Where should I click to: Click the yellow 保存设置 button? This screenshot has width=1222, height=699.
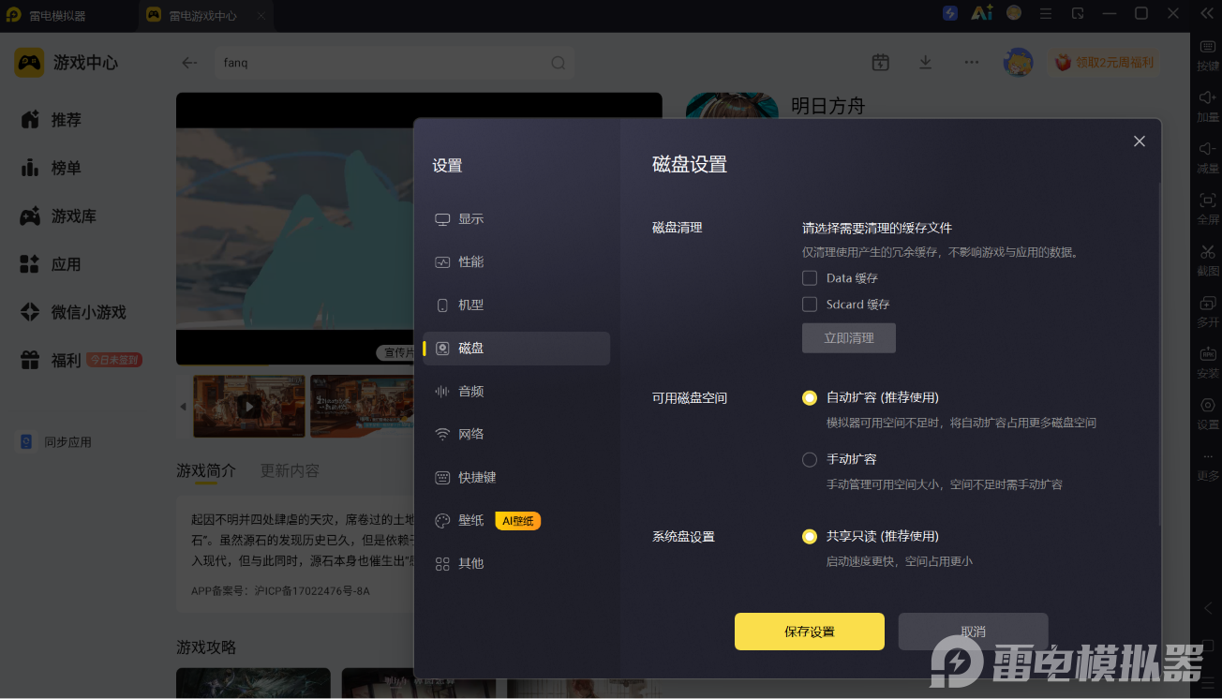tap(810, 632)
